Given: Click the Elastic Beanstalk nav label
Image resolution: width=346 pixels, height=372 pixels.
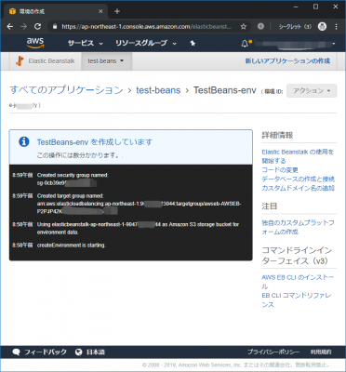Looking at the screenshot, I should point(51,61).
